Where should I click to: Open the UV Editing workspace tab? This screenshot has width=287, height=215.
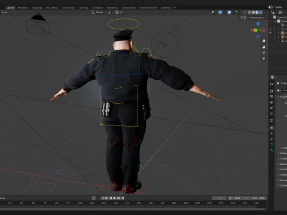(x=51, y=8)
